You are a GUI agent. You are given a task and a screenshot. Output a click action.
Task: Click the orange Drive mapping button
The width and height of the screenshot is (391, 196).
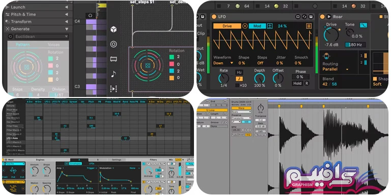coord(227,26)
